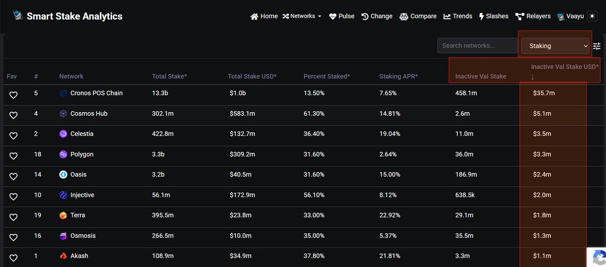Sort by Total Stake* column

(x=170, y=76)
